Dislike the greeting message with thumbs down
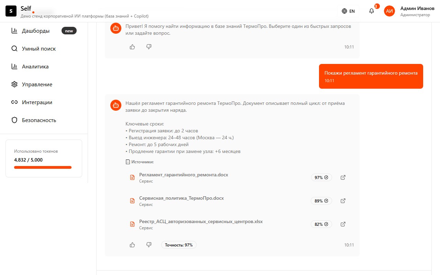440x275 pixels. (149, 47)
